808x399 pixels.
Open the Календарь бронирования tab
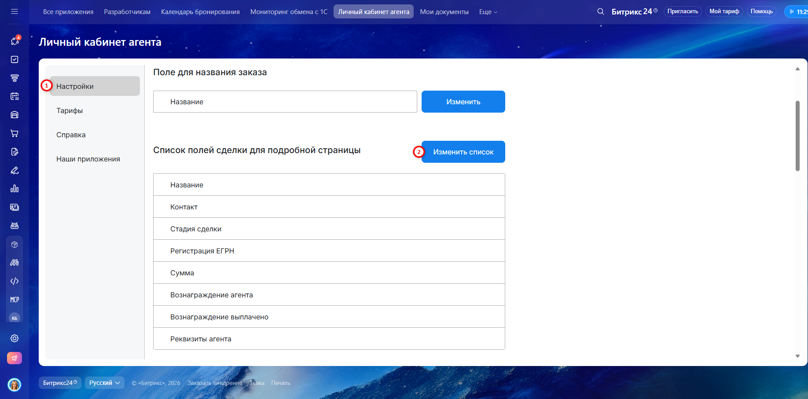(x=200, y=12)
